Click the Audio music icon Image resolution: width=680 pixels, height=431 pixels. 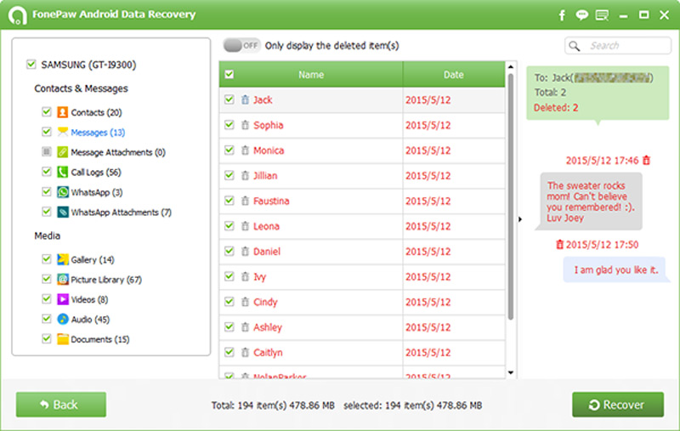coord(62,319)
